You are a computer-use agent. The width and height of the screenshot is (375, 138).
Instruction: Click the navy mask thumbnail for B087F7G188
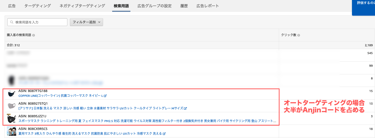pyautogui.click(x=12, y=94)
